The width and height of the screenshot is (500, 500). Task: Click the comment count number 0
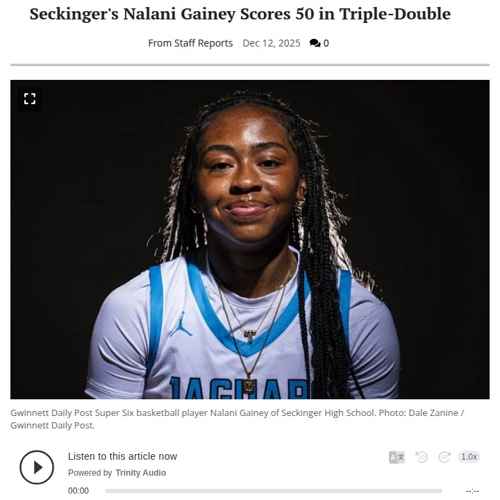pos(326,43)
